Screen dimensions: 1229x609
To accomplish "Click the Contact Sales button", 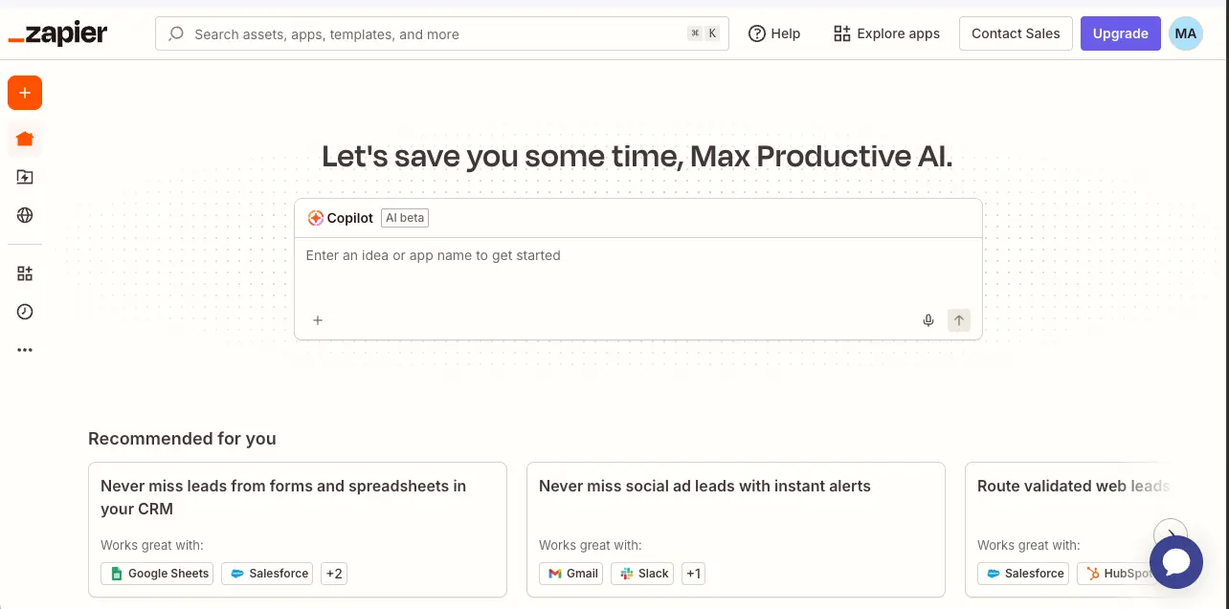I will click(1016, 33).
